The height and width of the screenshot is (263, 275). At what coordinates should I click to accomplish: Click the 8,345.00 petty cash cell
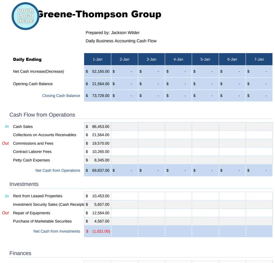point(97,160)
